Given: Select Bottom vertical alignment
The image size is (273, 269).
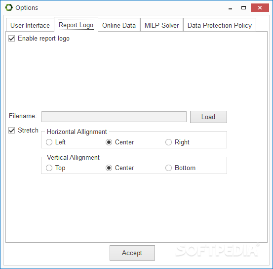Looking at the screenshot, I should tap(168, 168).
